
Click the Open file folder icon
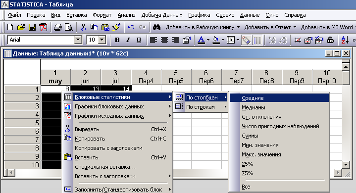coord(21,27)
